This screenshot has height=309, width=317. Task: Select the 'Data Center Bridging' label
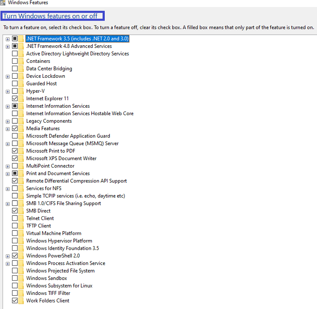tap(49, 69)
